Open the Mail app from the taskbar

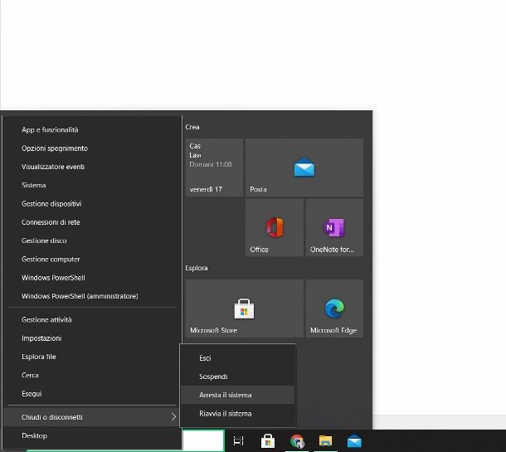pos(354,441)
